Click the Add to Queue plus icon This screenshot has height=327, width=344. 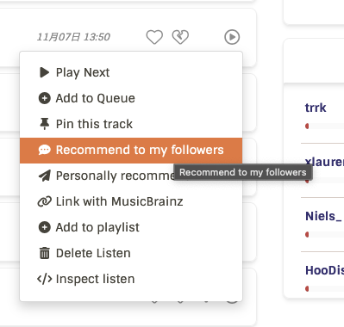coord(45,98)
